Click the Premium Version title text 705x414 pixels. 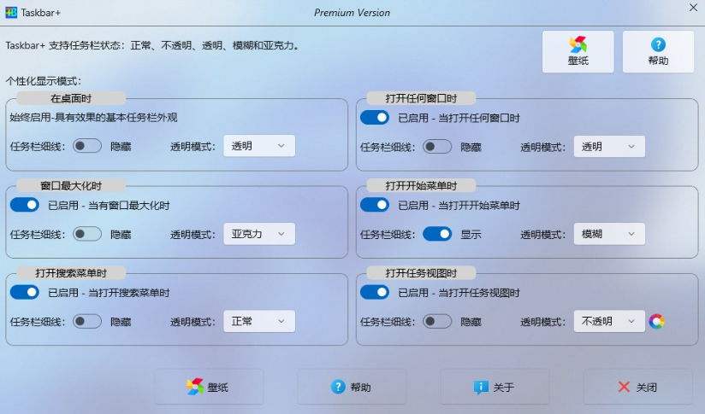coord(352,13)
